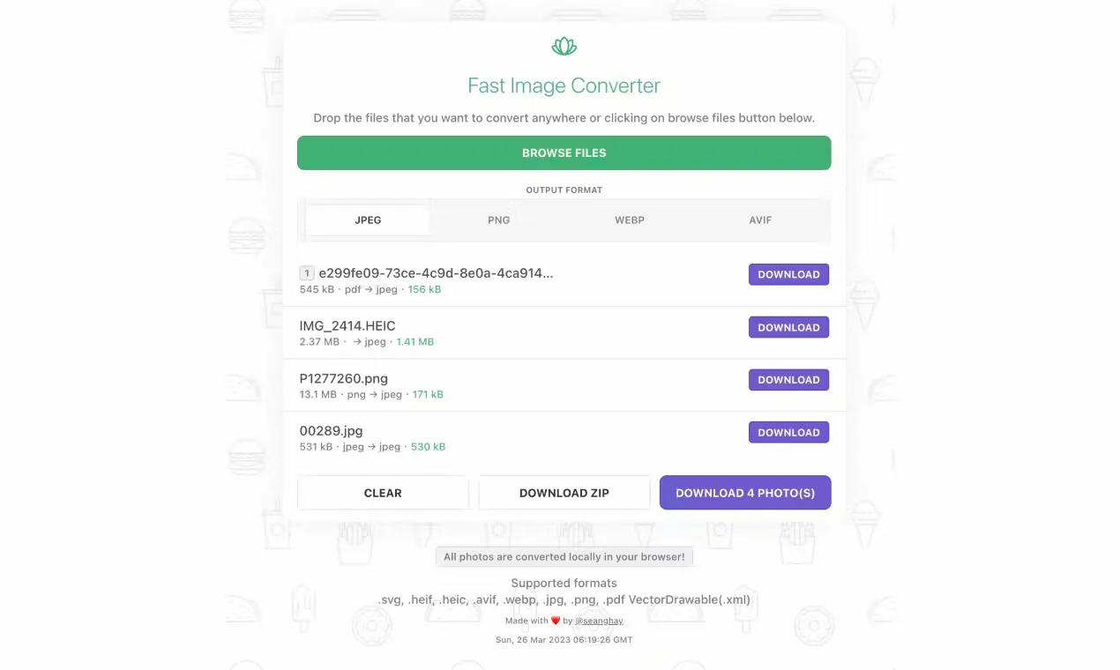Click Download ZIP button

[564, 493]
